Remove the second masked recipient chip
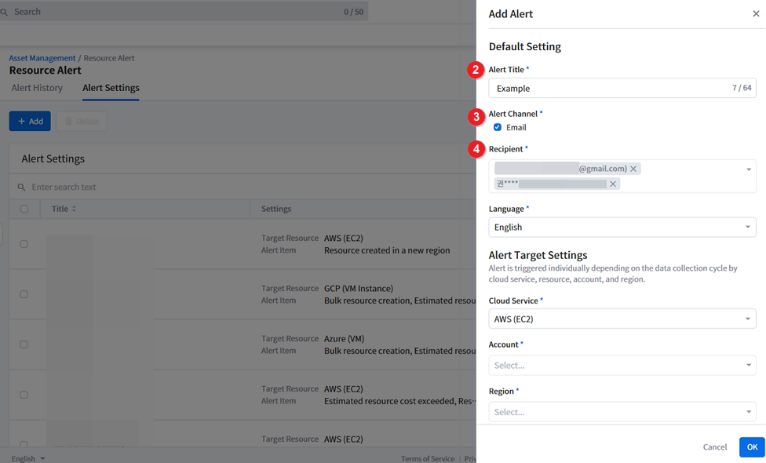 (x=613, y=184)
